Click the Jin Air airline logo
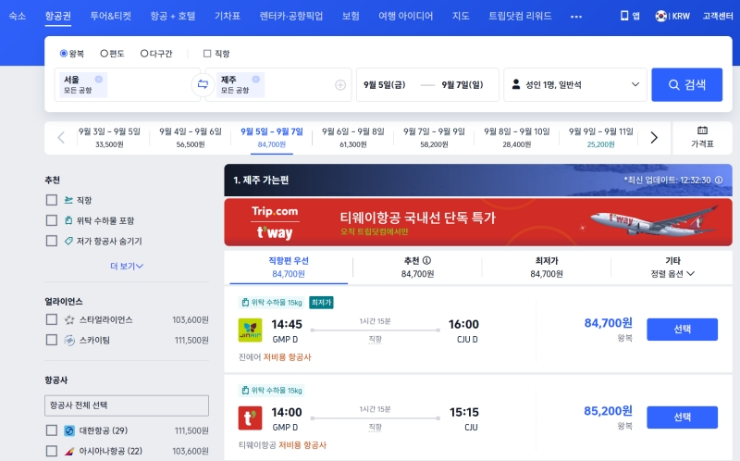The height and width of the screenshot is (461, 740). [x=250, y=330]
